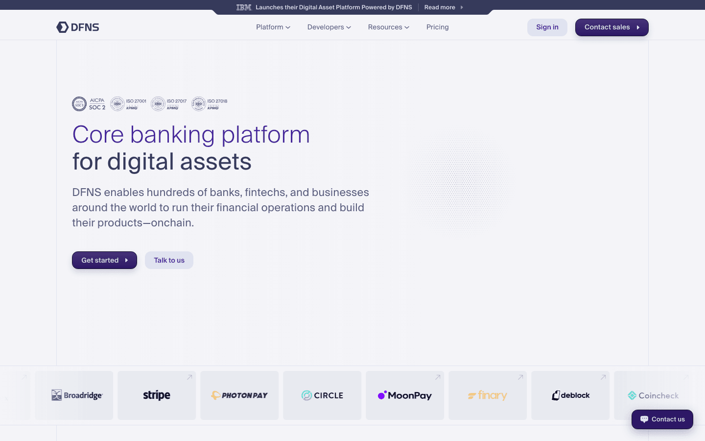Open the PhotonPay customer card
Image resolution: width=705 pixels, height=441 pixels.
tap(239, 395)
